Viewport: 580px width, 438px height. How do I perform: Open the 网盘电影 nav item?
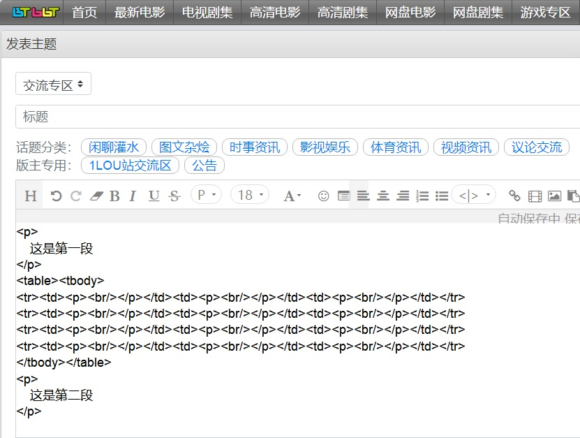click(410, 12)
